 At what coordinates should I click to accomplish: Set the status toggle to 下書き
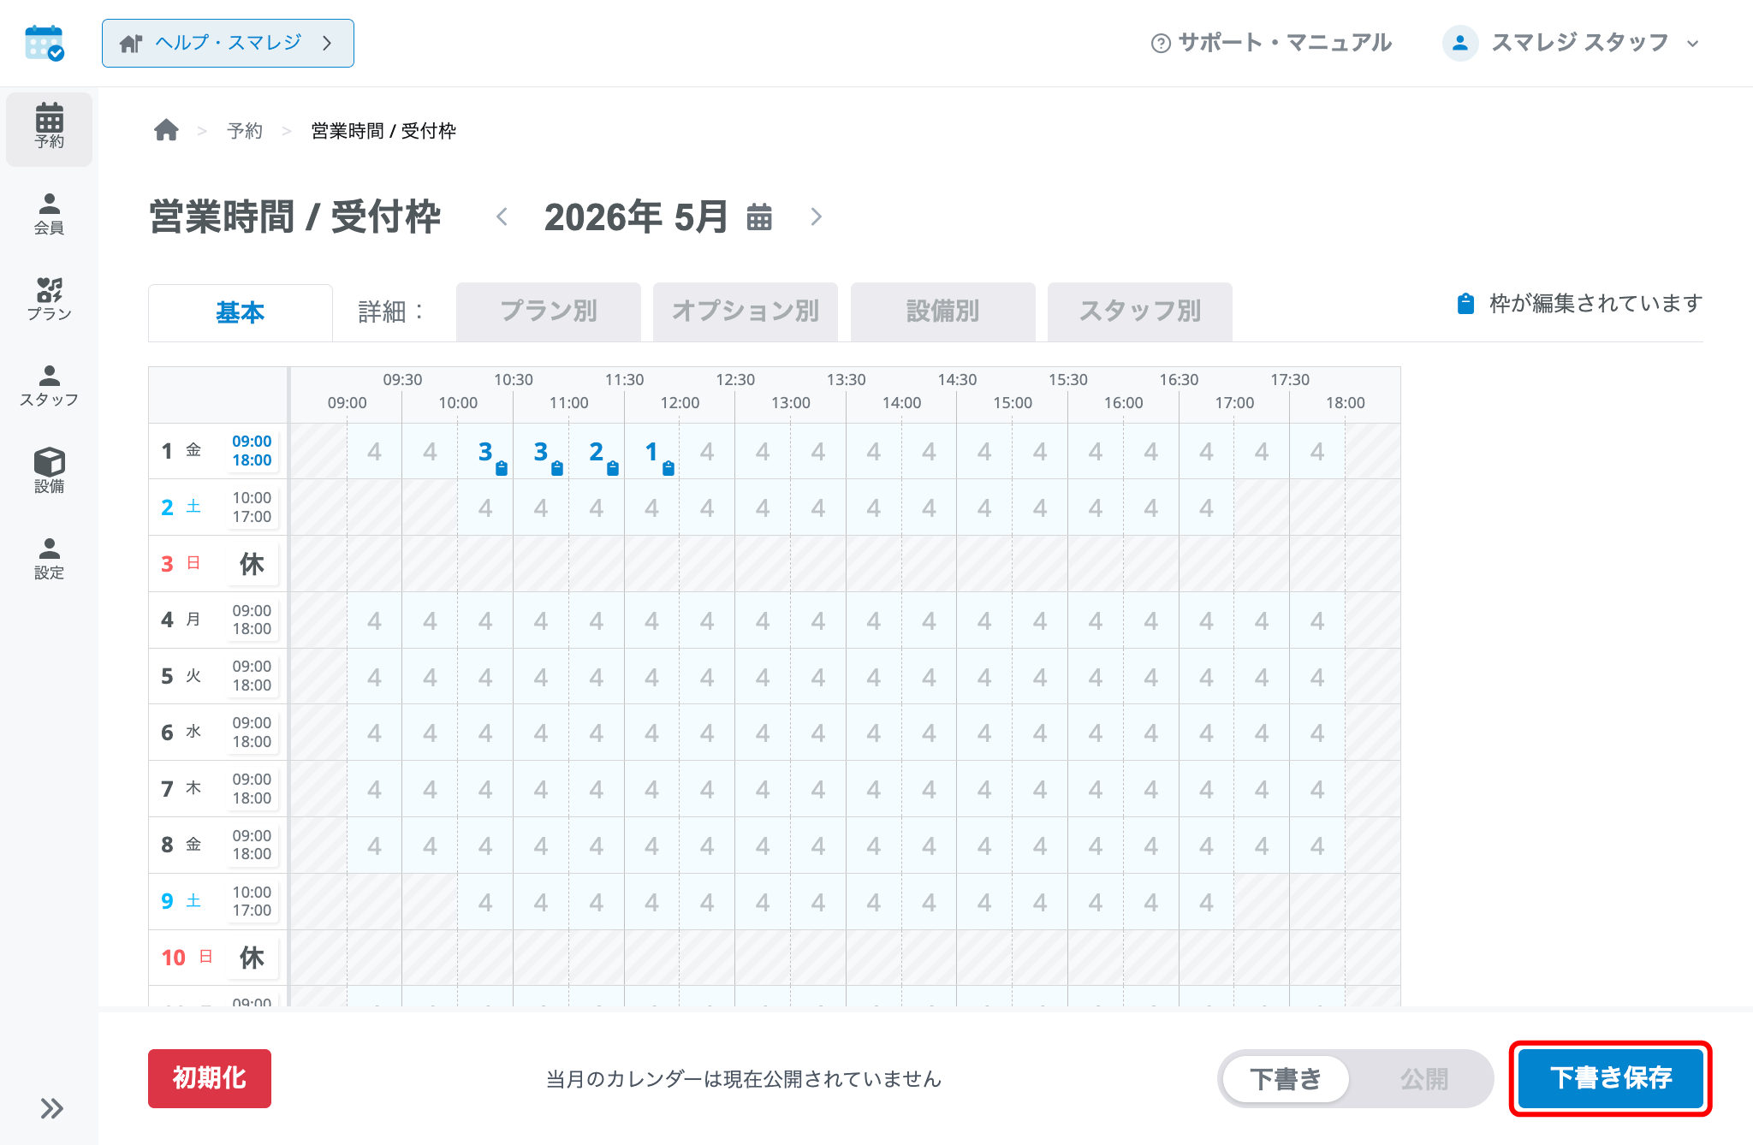pyautogui.click(x=1286, y=1079)
